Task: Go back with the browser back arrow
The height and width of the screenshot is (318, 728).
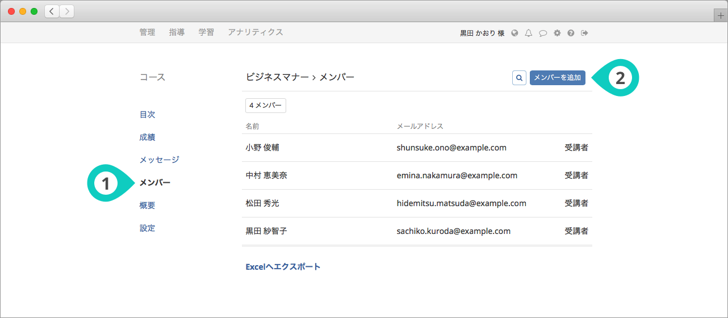Action: click(52, 11)
